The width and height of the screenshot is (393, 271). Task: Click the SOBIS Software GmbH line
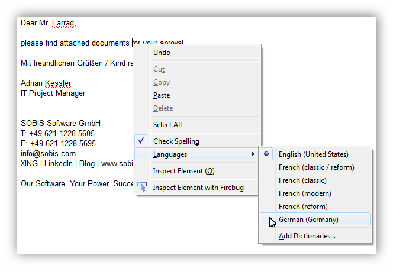(x=60, y=123)
